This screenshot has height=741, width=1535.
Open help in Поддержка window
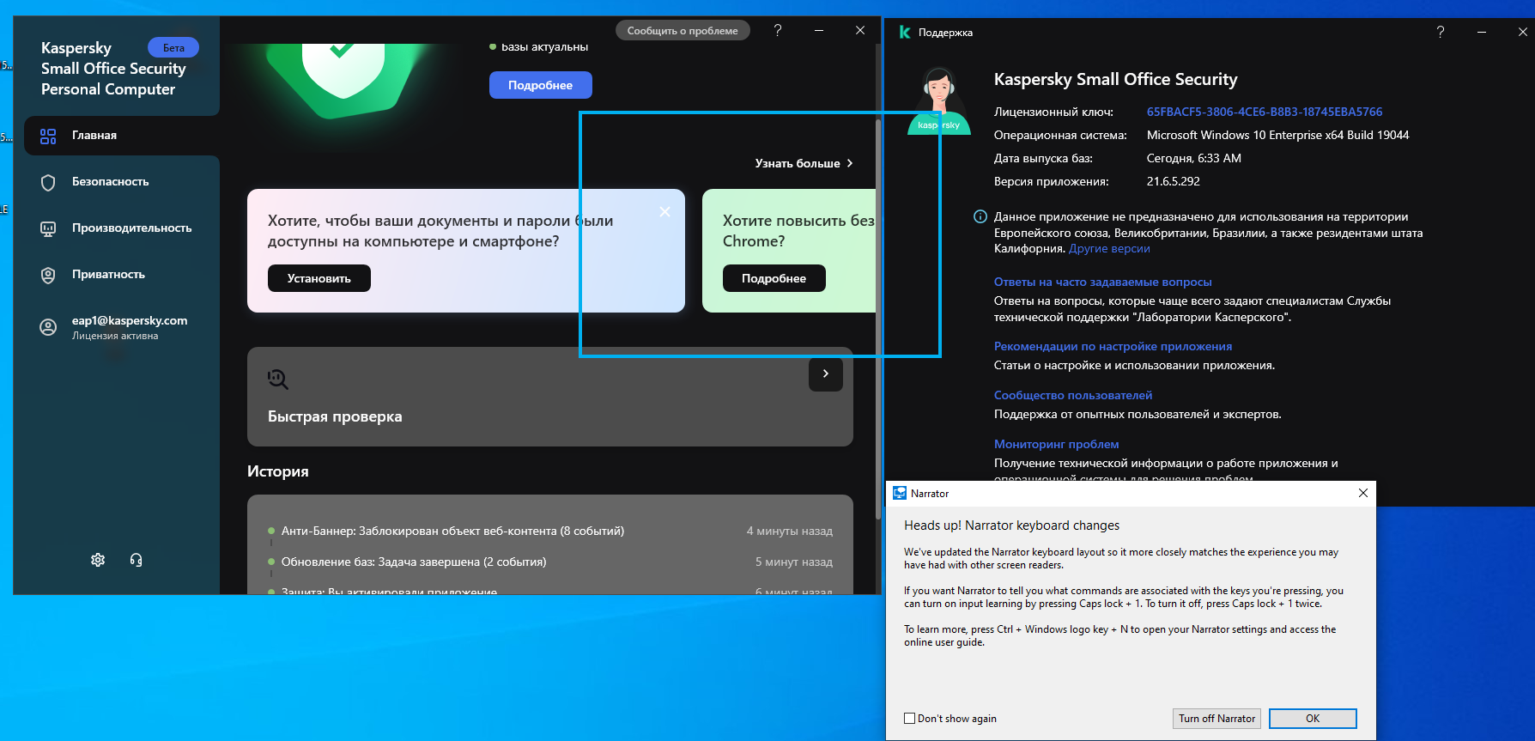click(x=1441, y=32)
